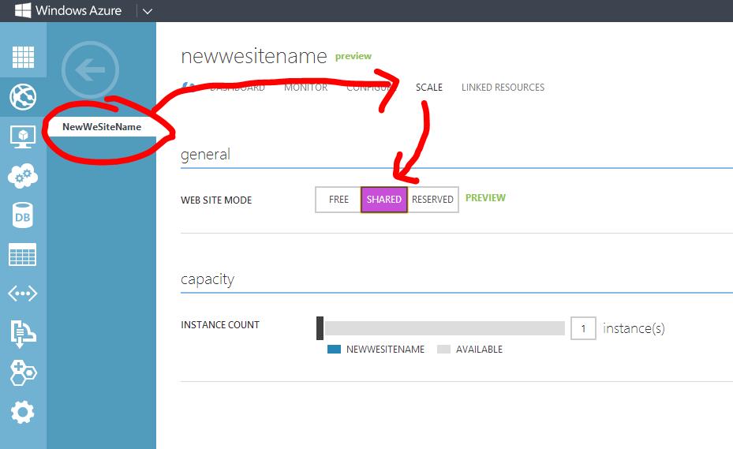This screenshot has height=449, width=733.
Task: Expand the dropdown chevron beside Windows Azure
Action: point(148,11)
